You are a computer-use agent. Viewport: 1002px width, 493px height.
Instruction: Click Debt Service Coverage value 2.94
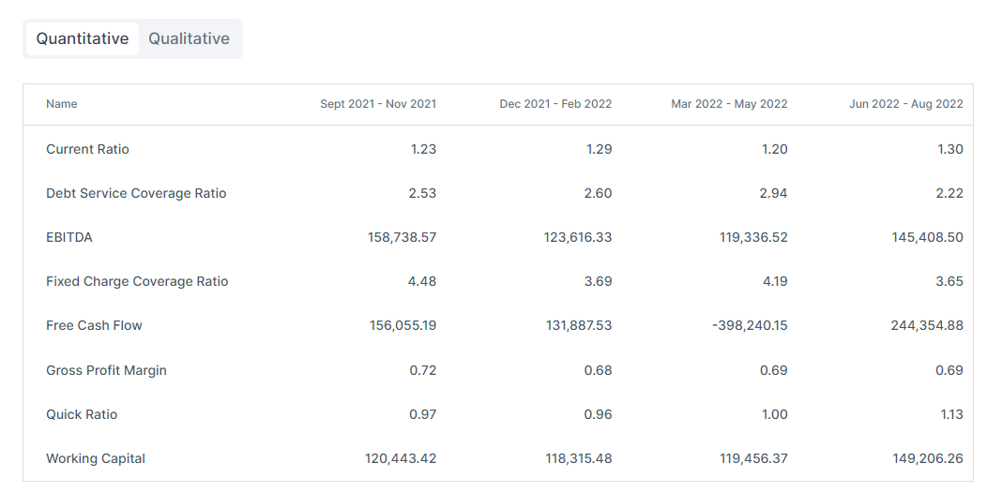(772, 193)
